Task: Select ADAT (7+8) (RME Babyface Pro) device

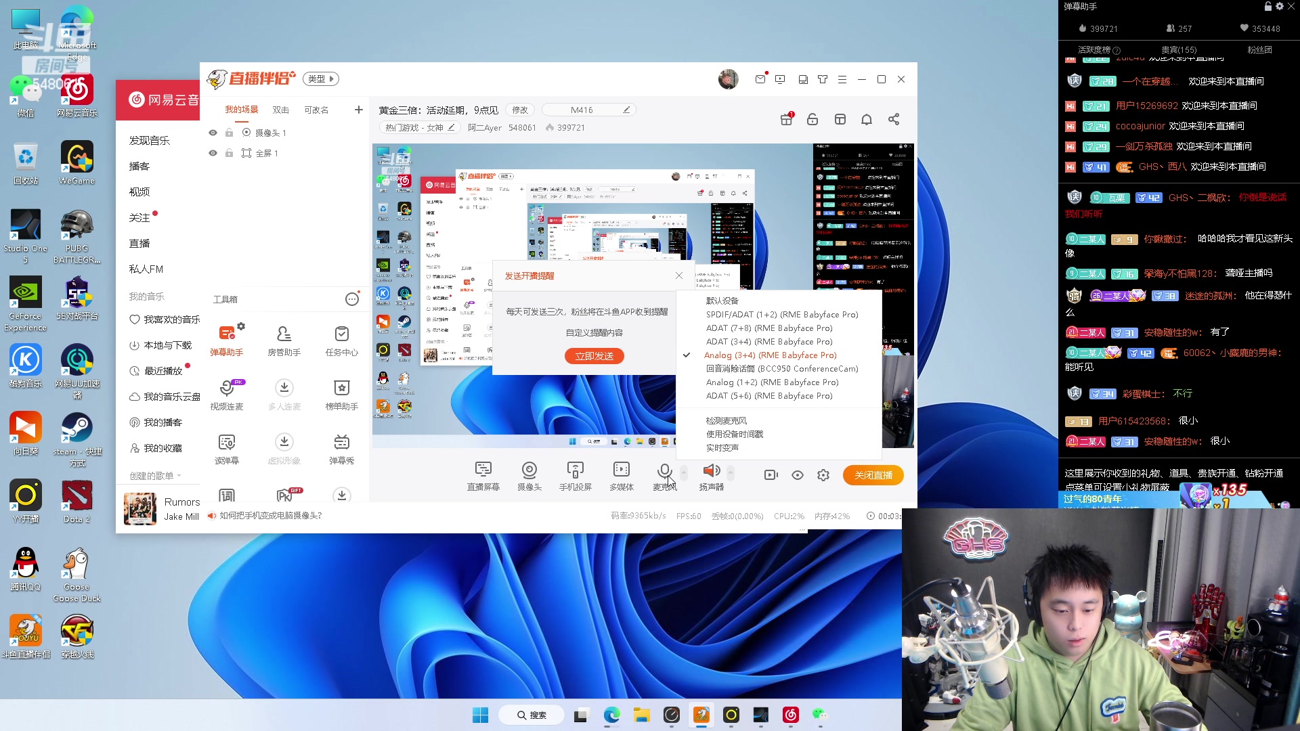Action: [x=769, y=328]
